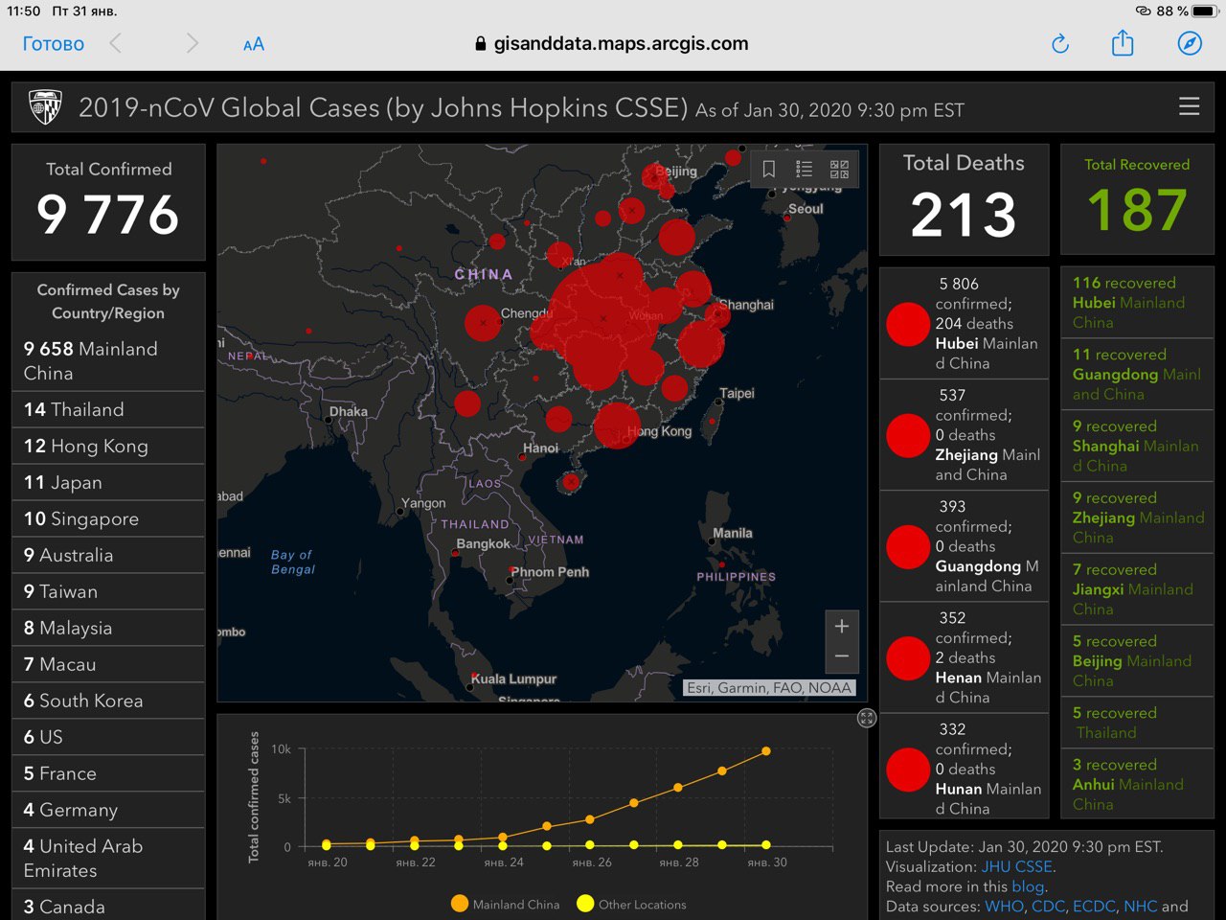Select 10 Singapore row

(x=108, y=518)
